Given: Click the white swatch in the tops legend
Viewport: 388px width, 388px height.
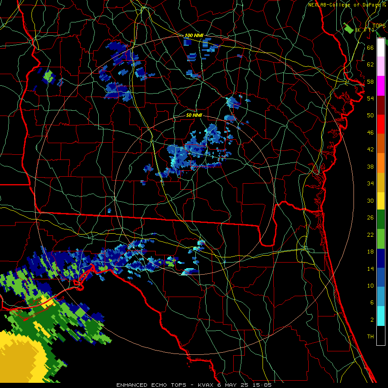Looking at the screenshot, I should click(381, 47).
